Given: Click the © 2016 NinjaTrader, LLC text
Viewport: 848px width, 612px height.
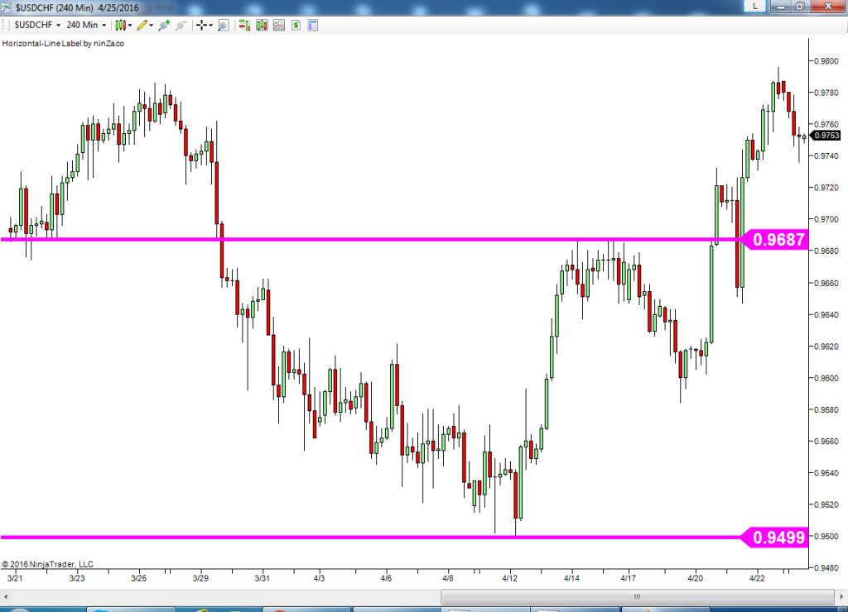Looking at the screenshot, I should [47, 564].
